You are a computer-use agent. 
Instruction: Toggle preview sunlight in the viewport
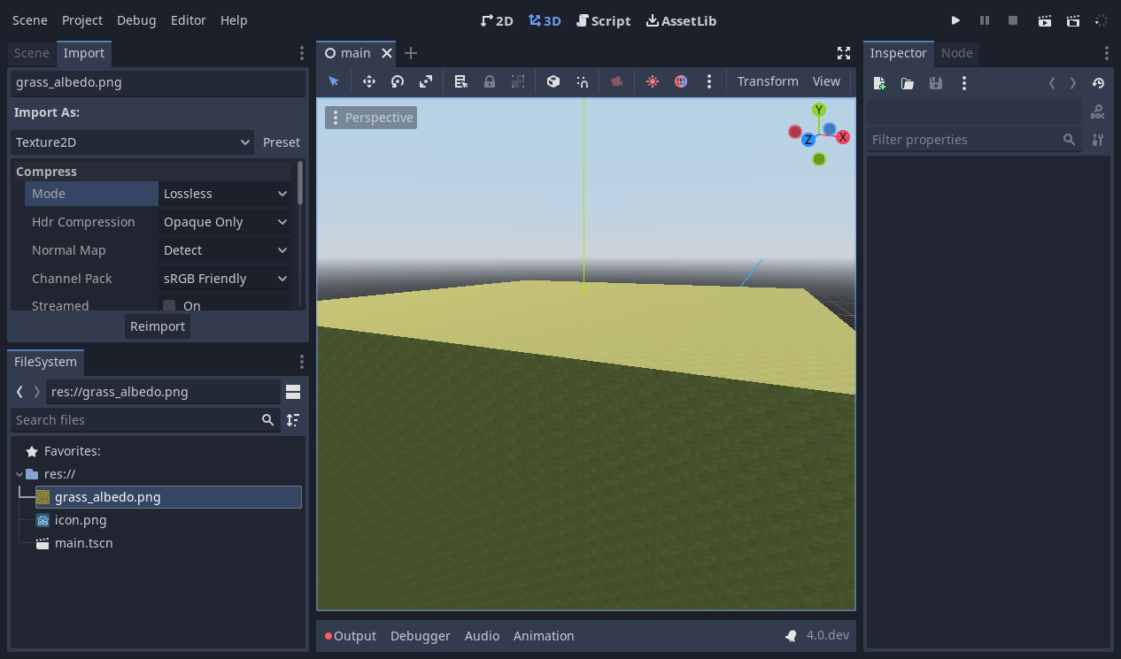tap(653, 80)
